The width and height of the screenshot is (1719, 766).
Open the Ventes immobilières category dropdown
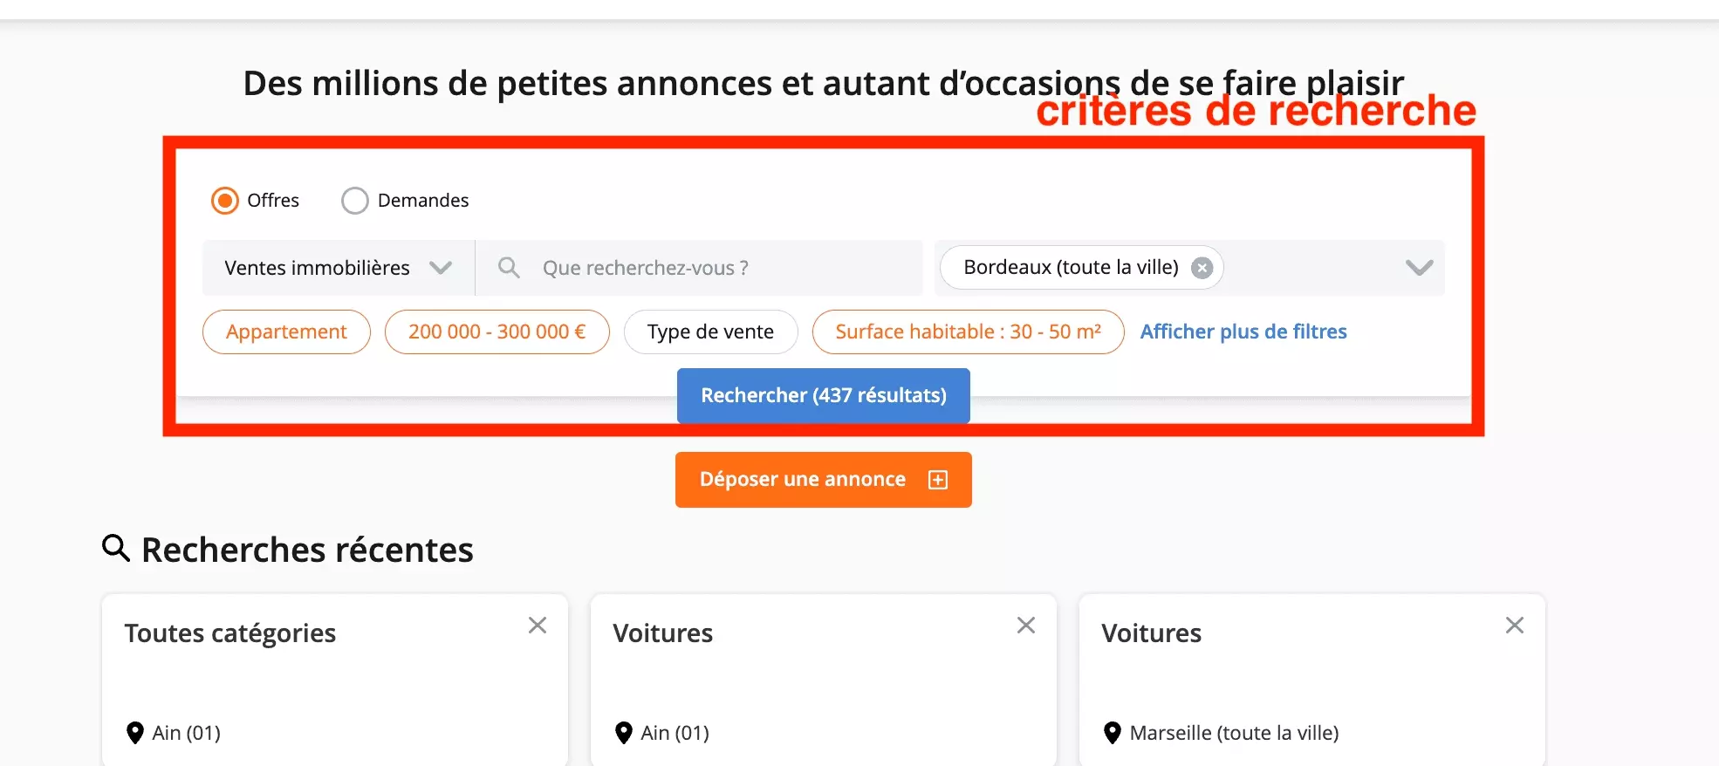pyautogui.click(x=338, y=268)
